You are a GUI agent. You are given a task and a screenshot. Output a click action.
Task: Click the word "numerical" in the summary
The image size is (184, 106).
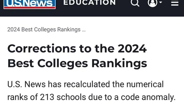click(145, 84)
